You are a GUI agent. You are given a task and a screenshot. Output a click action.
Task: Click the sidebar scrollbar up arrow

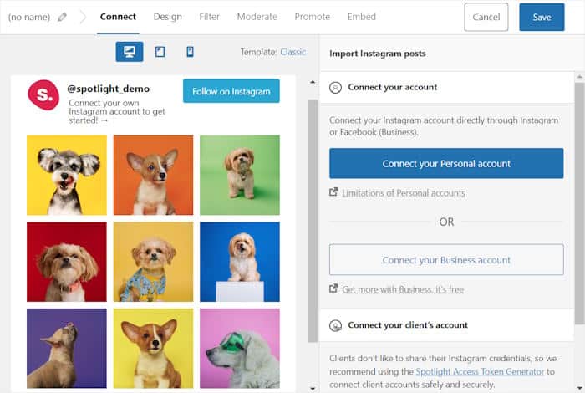click(x=579, y=77)
